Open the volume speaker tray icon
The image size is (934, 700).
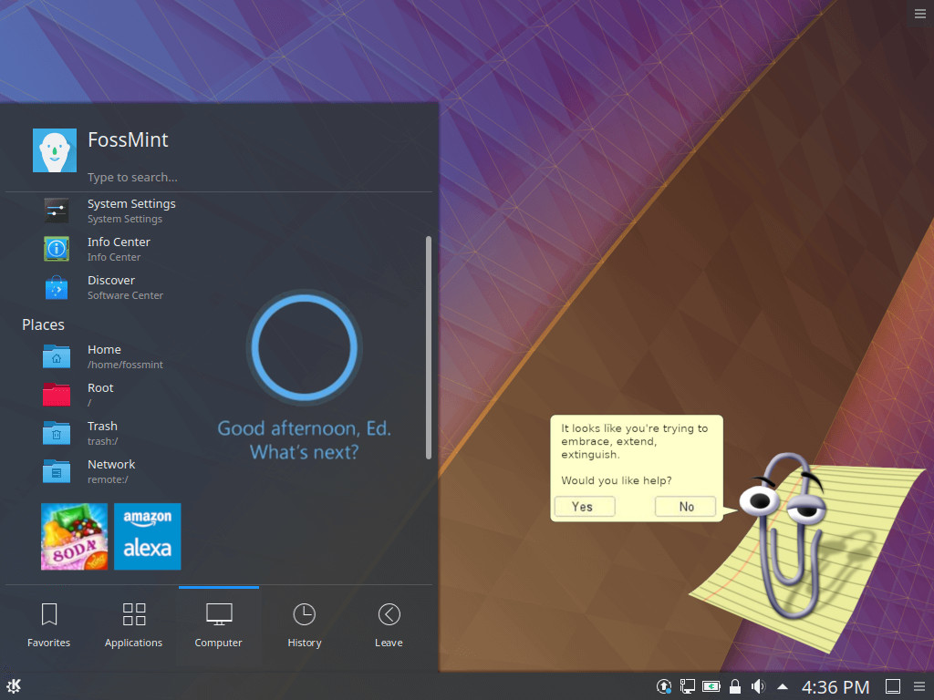[758, 687]
